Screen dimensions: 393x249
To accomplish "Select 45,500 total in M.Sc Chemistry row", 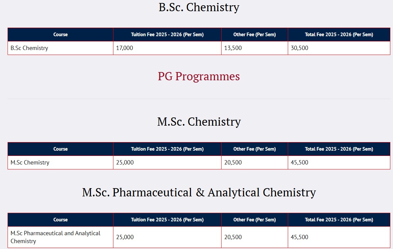I will [299, 162].
